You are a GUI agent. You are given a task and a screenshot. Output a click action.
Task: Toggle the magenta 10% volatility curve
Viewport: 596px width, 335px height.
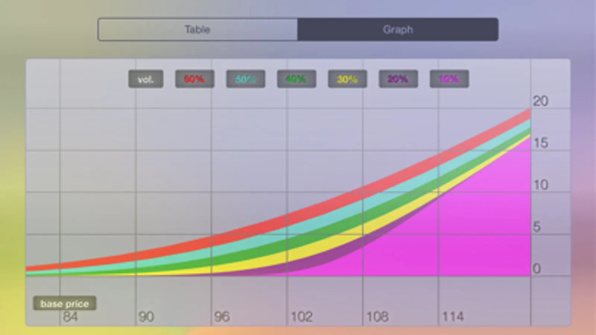pos(449,79)
